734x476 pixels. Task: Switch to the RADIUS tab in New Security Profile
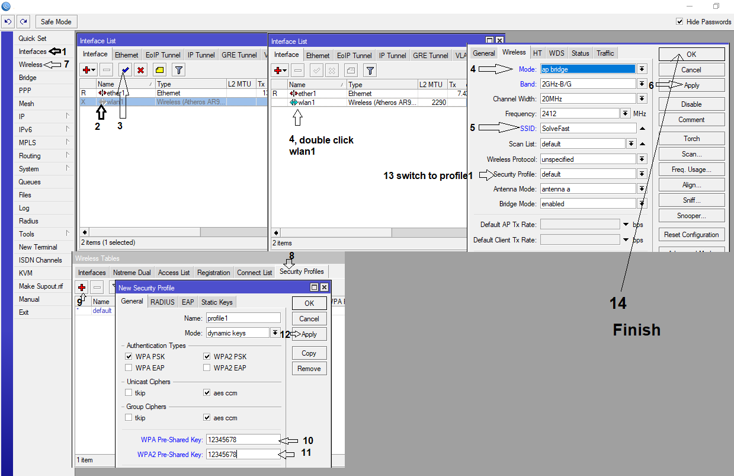162,302
